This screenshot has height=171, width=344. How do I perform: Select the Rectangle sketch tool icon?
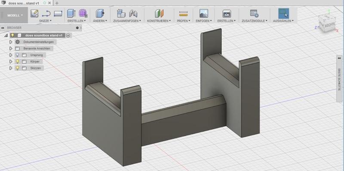point(58,14)
